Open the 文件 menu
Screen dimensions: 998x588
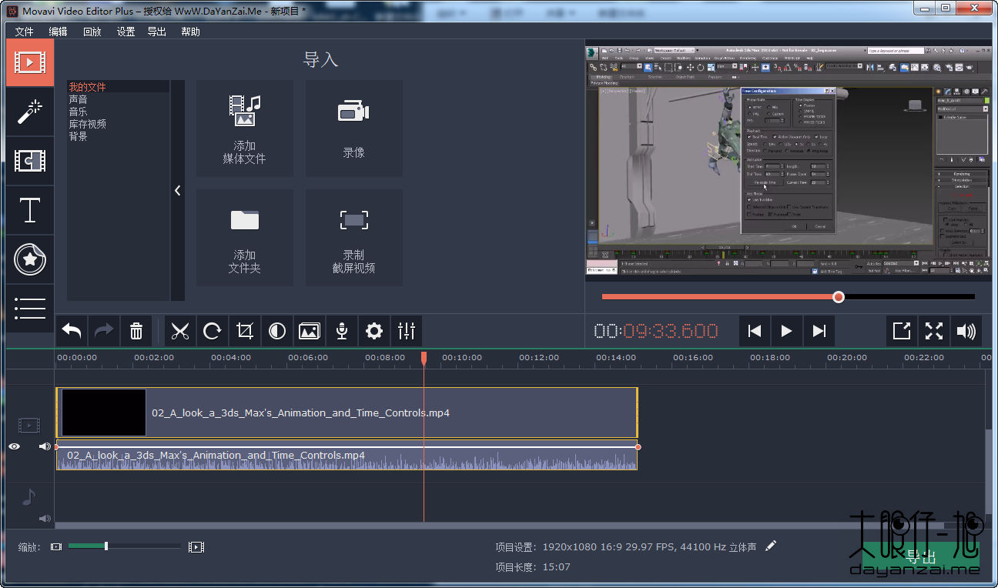tap(25, 32)
